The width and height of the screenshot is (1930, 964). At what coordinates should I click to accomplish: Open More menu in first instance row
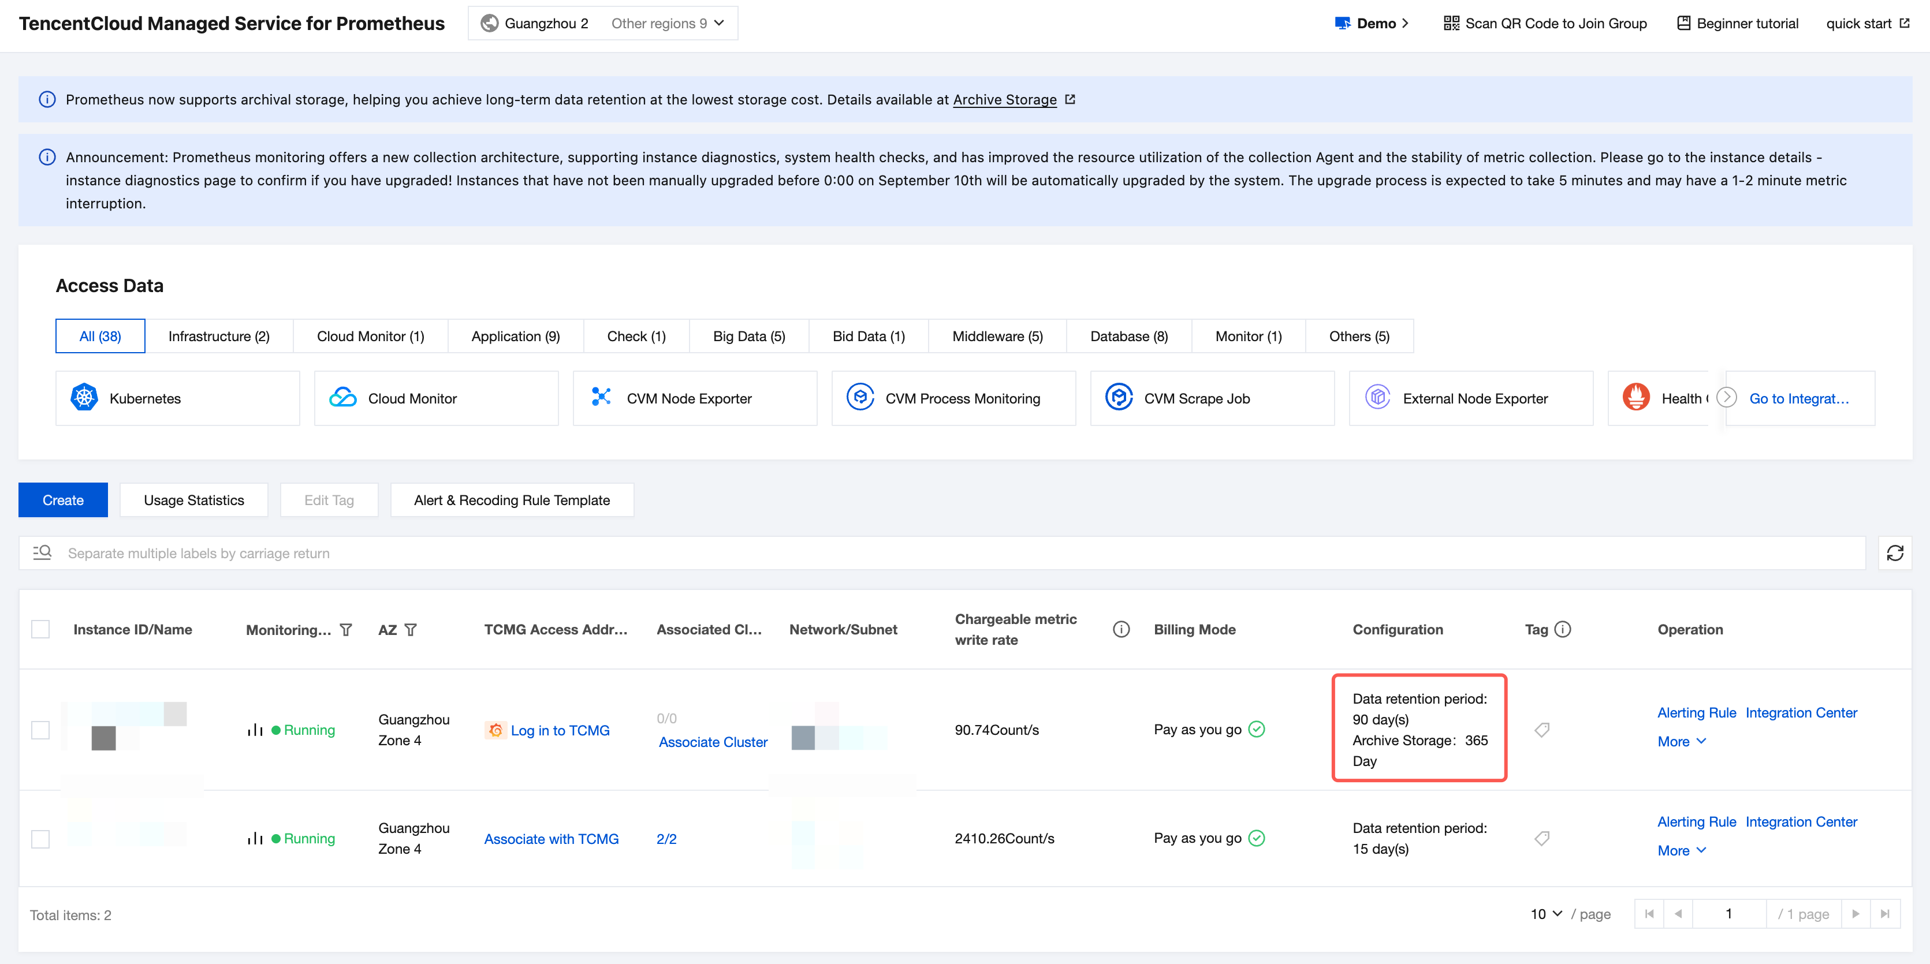point(1681,741)
